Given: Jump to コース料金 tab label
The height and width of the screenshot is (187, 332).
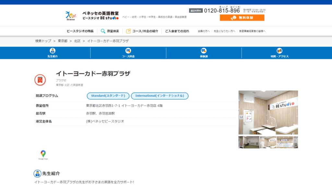Looking at the screenshot, I should 128,56.
